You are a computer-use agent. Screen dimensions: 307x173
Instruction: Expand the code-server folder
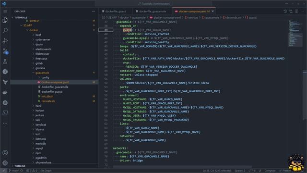click(x=33, y=39)
